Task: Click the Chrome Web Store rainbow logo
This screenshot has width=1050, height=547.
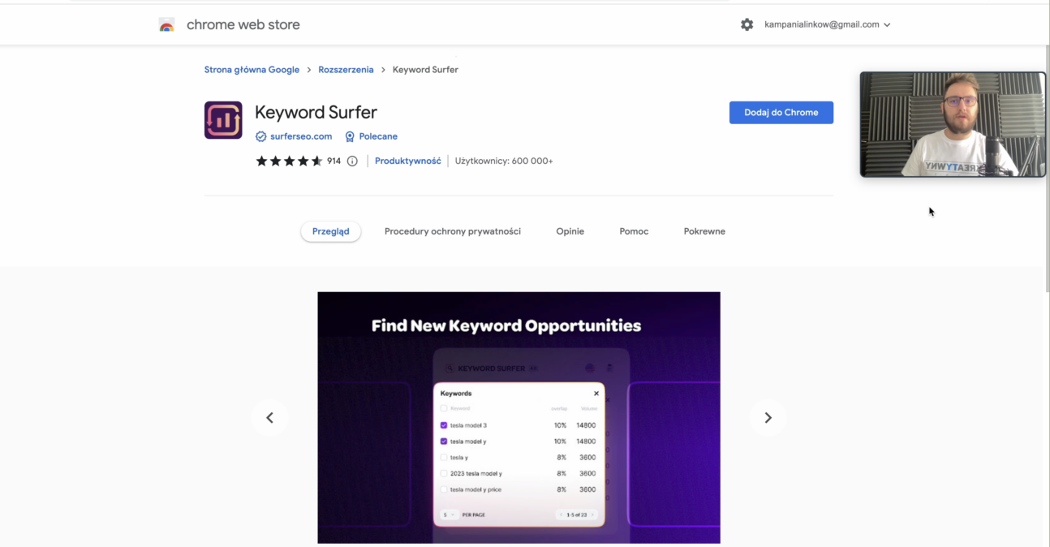Action: tap(166, 25)
